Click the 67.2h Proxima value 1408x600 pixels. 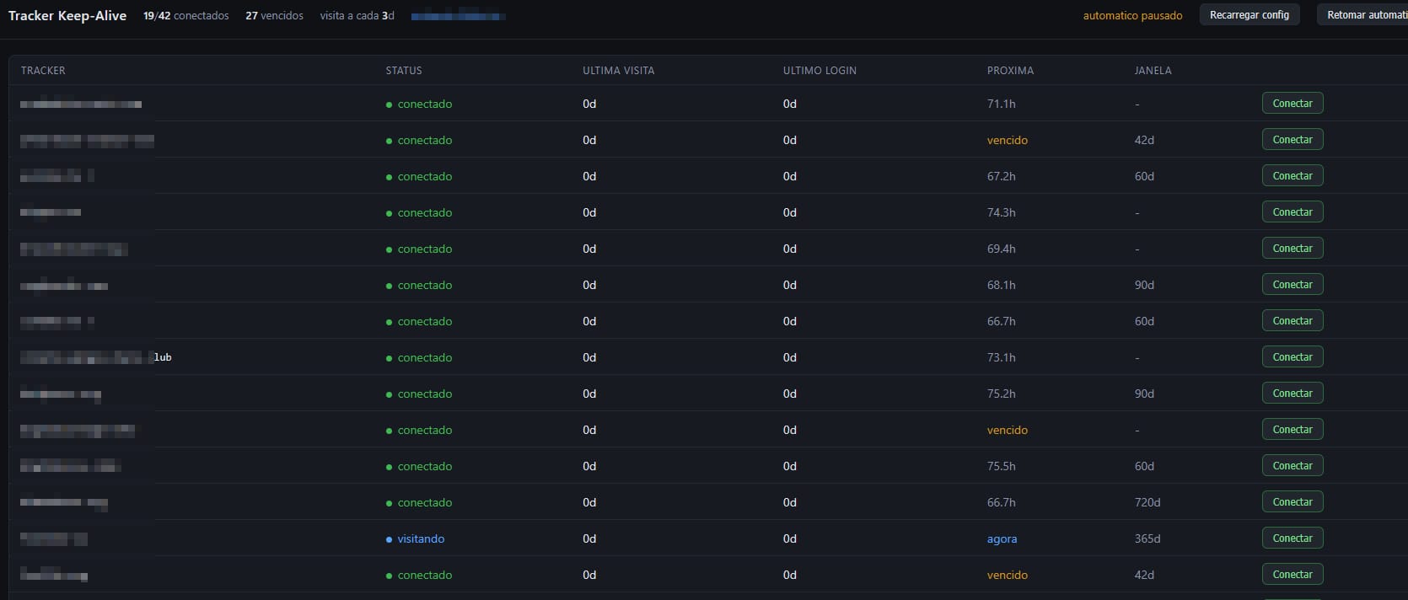point(1001,176)
